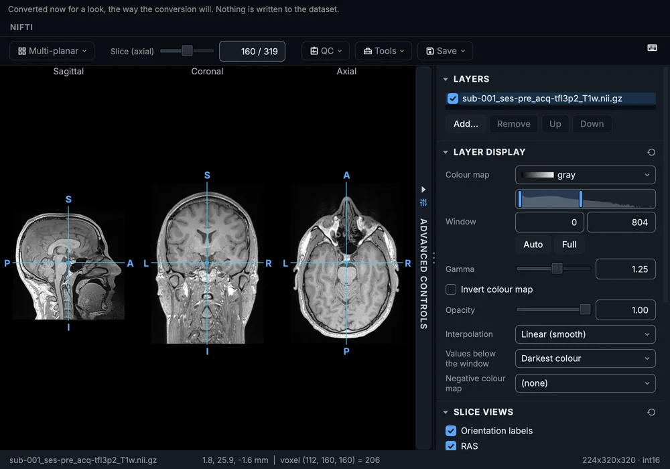The image size is (670, 469).
Task: Open the Interpolation Linear (smooth) dropdown
Action: click(x=586, y=334)
